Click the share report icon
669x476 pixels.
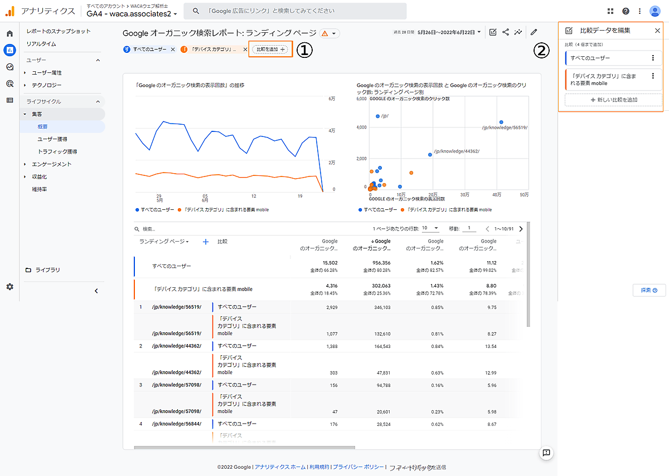tap(506, 32)
